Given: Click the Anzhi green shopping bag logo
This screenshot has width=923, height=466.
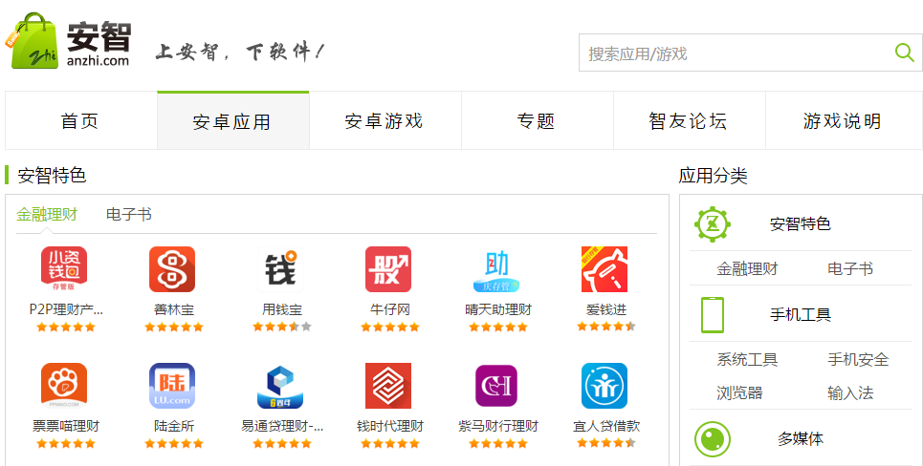Looking at the screenshot, I should point(32,40).
